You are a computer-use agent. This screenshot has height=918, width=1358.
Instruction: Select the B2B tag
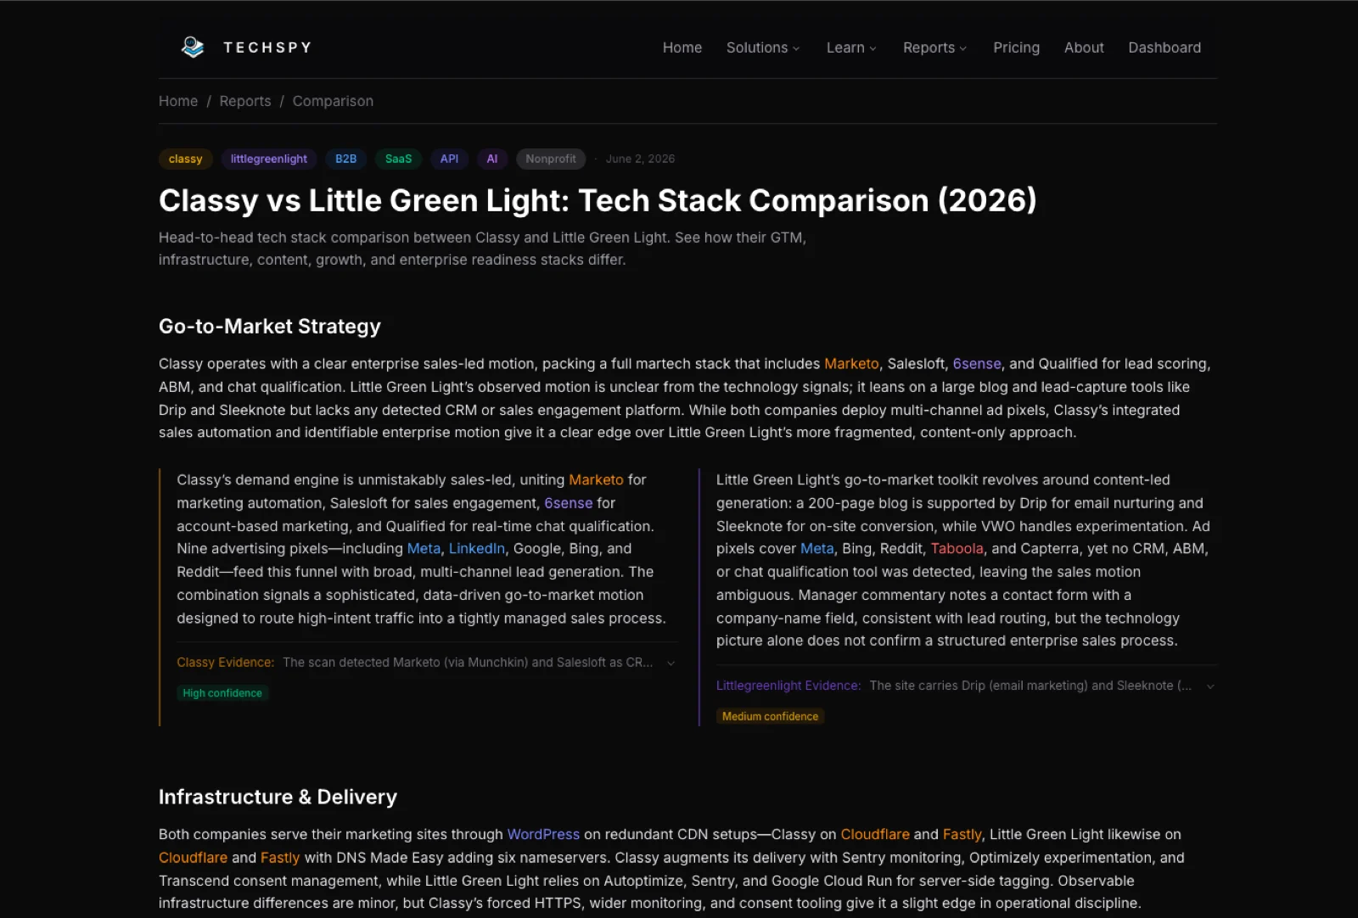[345, 159]
